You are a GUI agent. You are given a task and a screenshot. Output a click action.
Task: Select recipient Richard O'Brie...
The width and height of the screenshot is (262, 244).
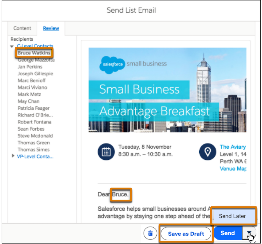coord(35,115)
